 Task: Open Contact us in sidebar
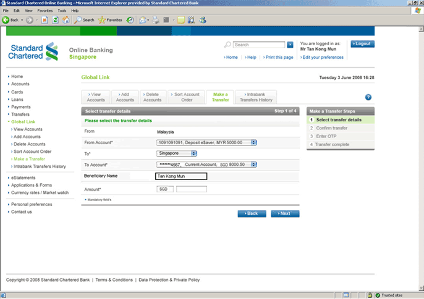coord(22,212)
